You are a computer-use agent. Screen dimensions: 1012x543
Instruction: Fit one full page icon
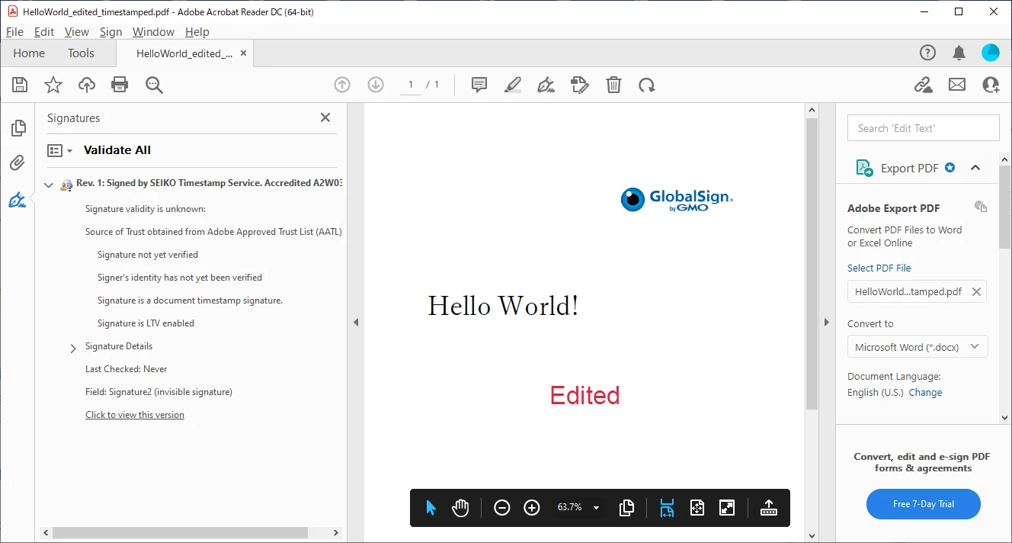[x=697, y=508]
